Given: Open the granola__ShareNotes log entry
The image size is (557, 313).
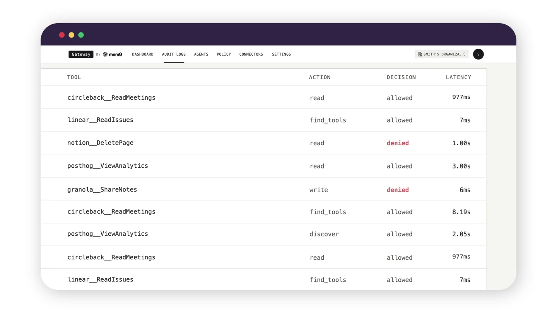Looking at the screenshot, I should point(263,189).
